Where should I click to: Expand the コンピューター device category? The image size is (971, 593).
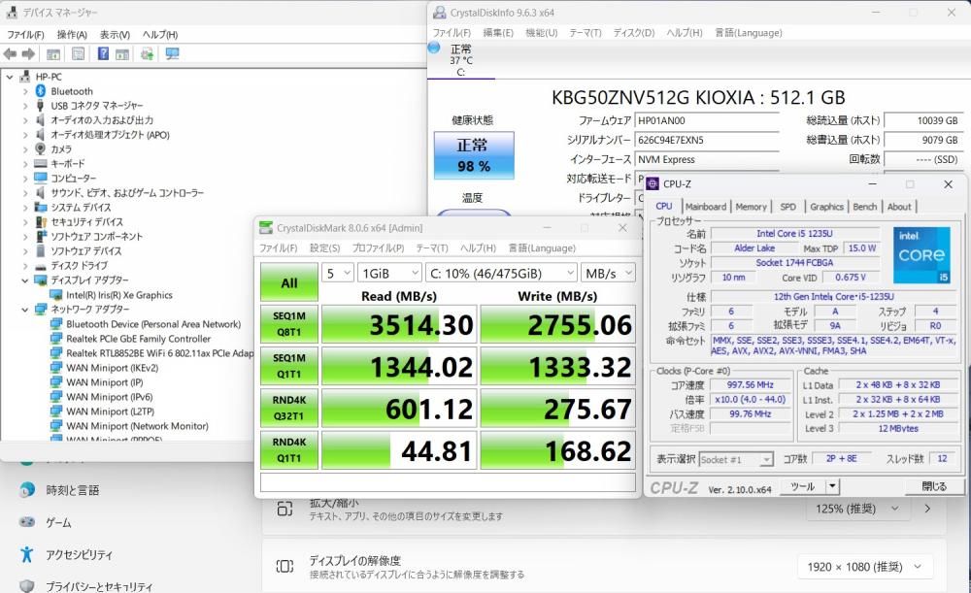pos(25,179)
